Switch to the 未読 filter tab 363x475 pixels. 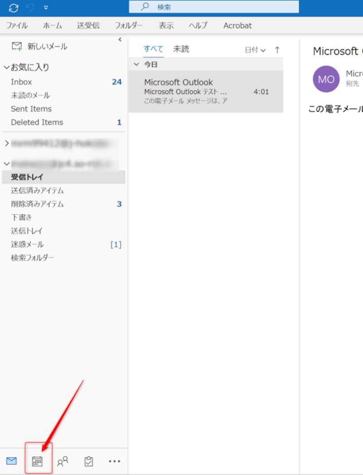[181, 49]
